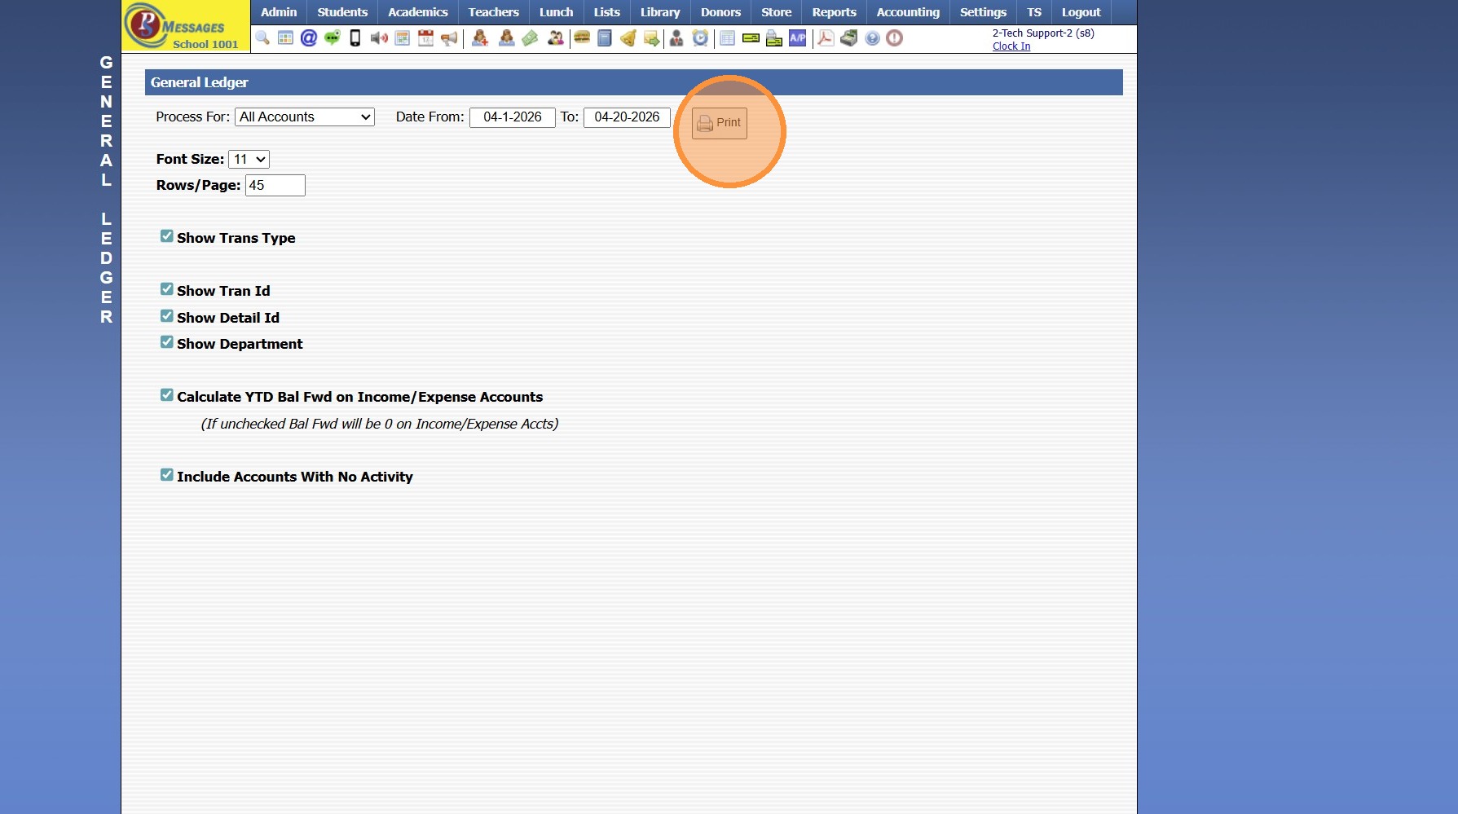Uncheck Include Accounts With No Activity
1458x814 pixels.
pos(167,475)
